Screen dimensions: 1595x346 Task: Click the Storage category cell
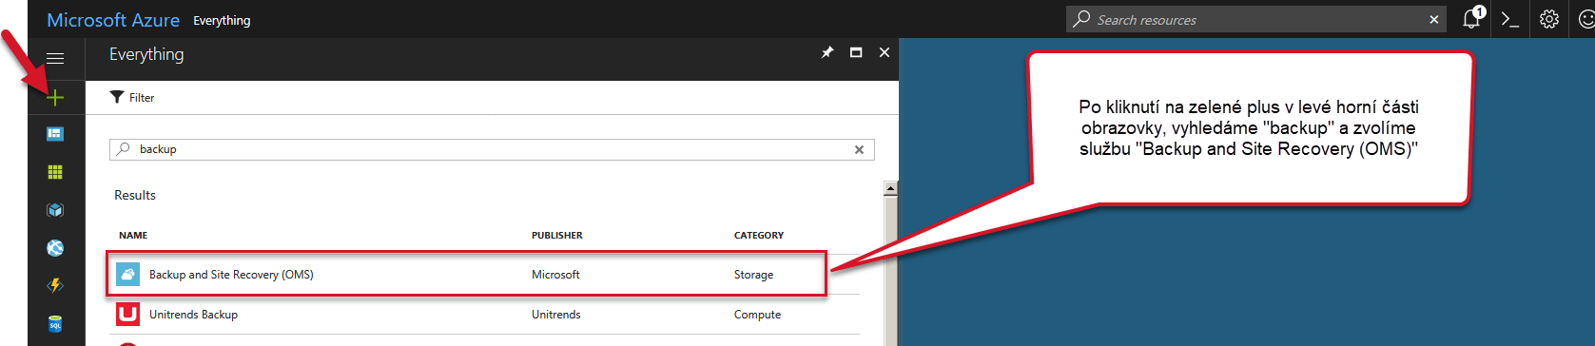pos(753,275)
